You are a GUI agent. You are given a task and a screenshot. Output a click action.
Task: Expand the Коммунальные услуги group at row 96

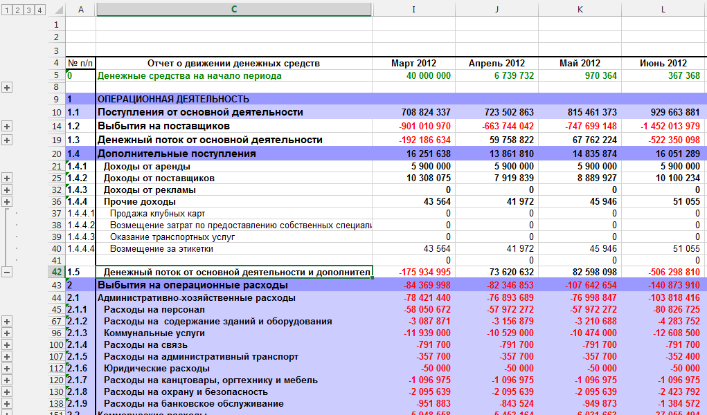click(7, 333)
